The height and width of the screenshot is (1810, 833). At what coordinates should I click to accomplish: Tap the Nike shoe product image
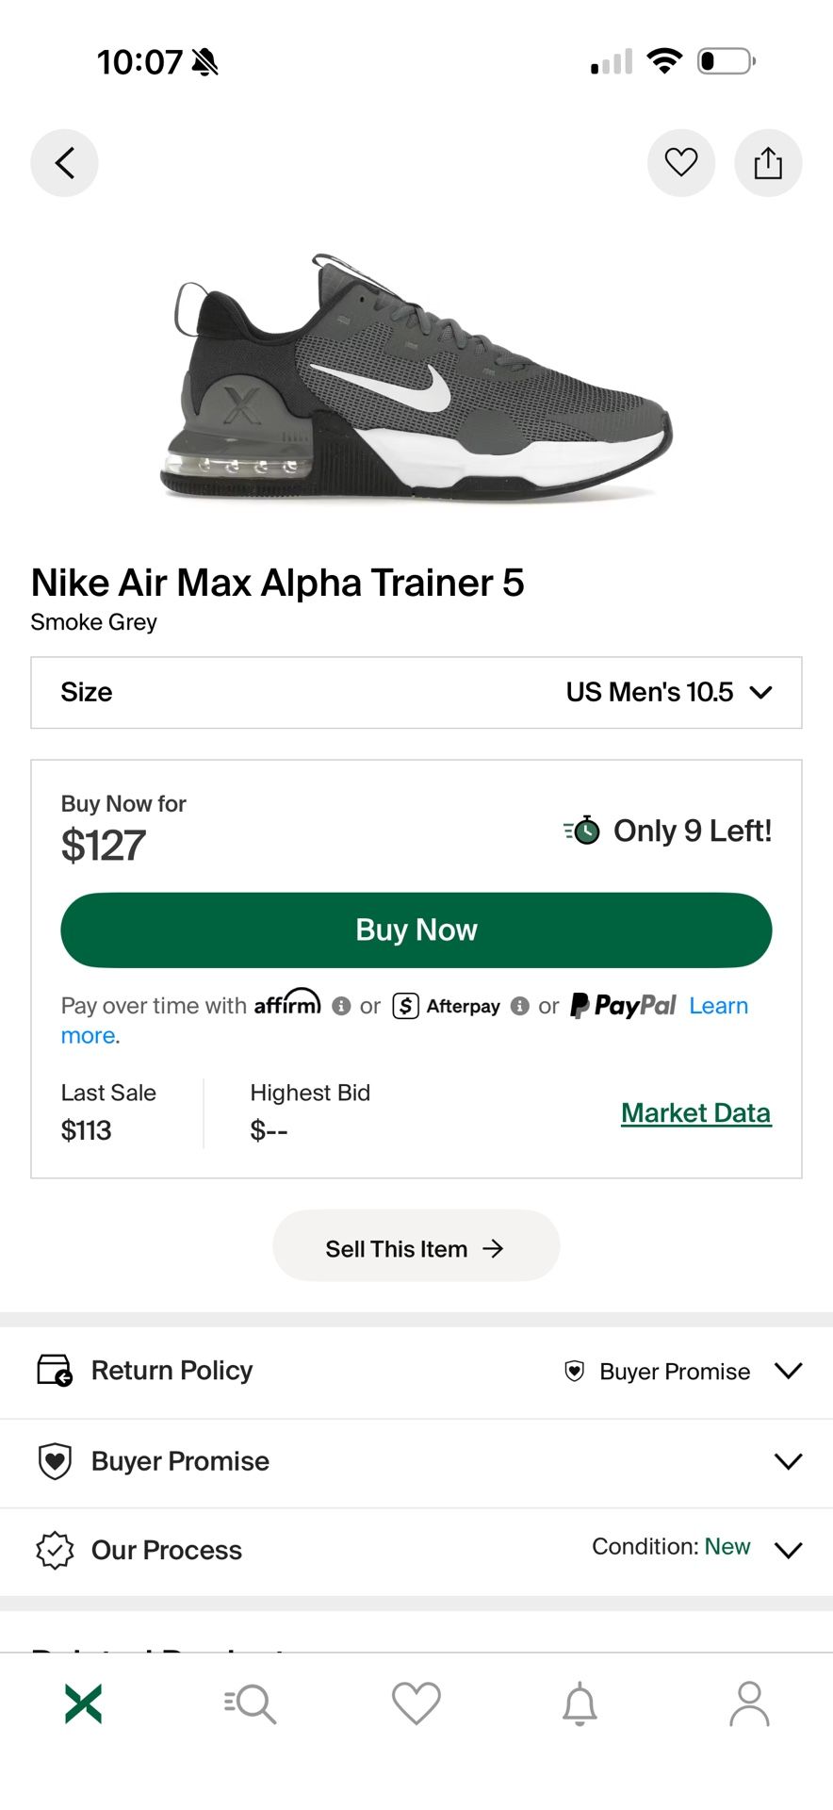click(x=416, y=377)
